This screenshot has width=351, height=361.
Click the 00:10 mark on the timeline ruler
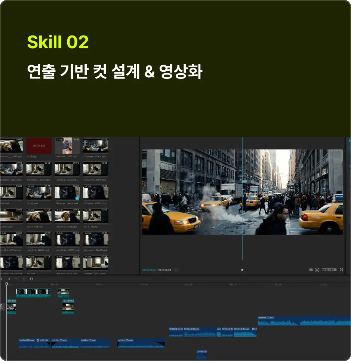point(55,284)
